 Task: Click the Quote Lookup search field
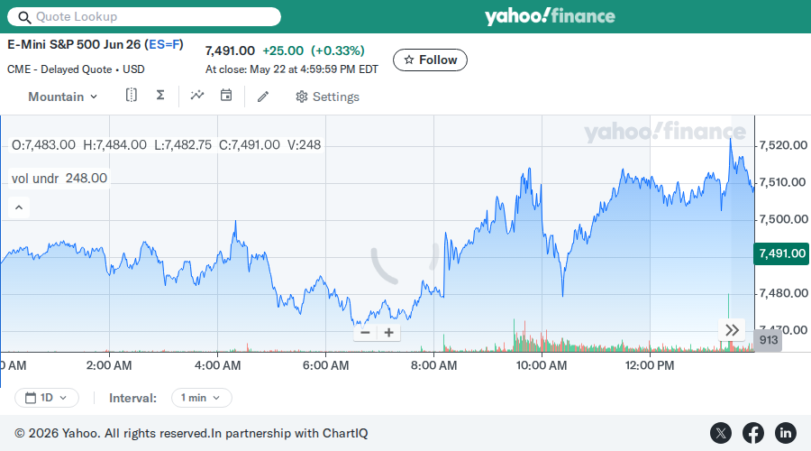tap(144, 16)
